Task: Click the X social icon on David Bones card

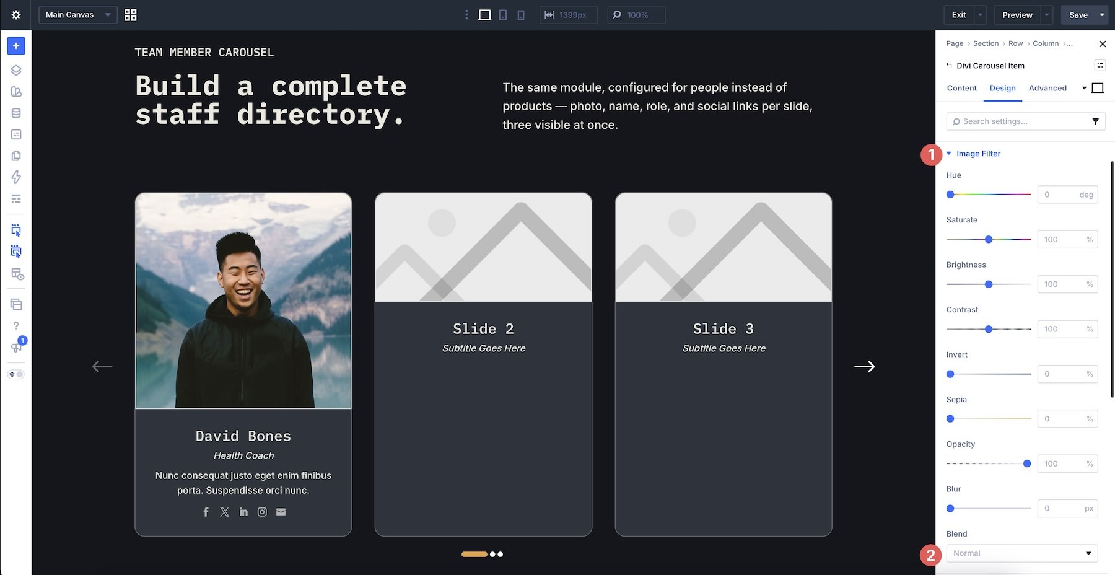Action: [224, 512]
